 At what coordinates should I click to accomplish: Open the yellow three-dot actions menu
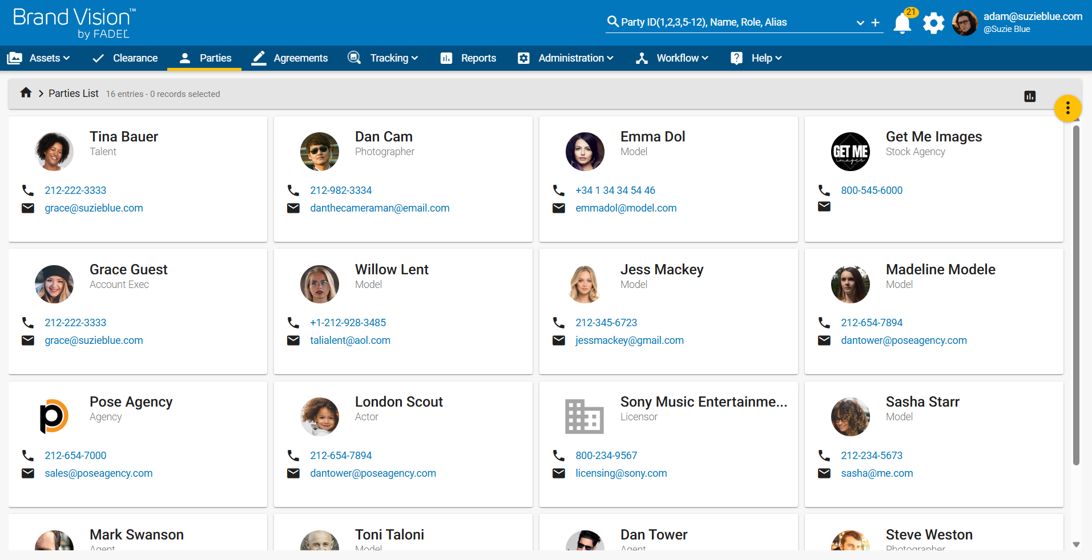pyautogui.click(x=1067, y=108)
